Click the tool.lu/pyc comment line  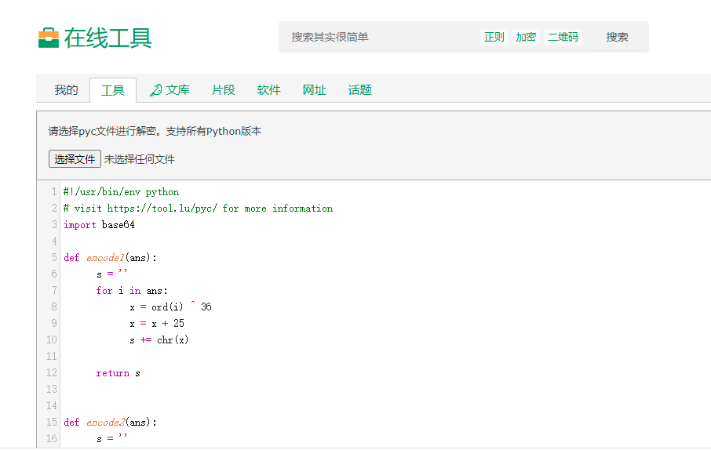coord(199,209)
